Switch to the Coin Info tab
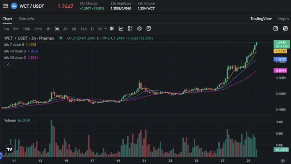The image size is (291, 164). (26, 19)
